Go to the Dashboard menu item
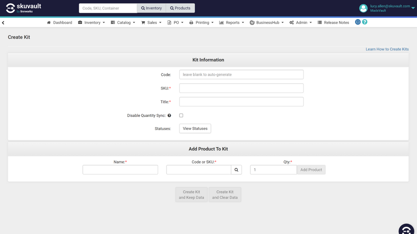The image size is (417, 234). pyautogui.click(x=59, y=22)
